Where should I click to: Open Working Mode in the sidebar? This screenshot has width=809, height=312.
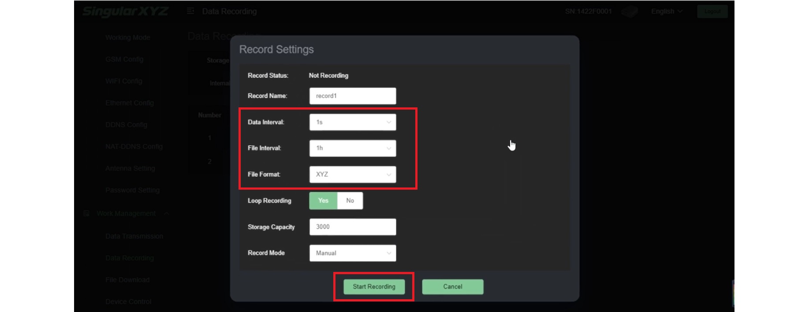(128, 38)
